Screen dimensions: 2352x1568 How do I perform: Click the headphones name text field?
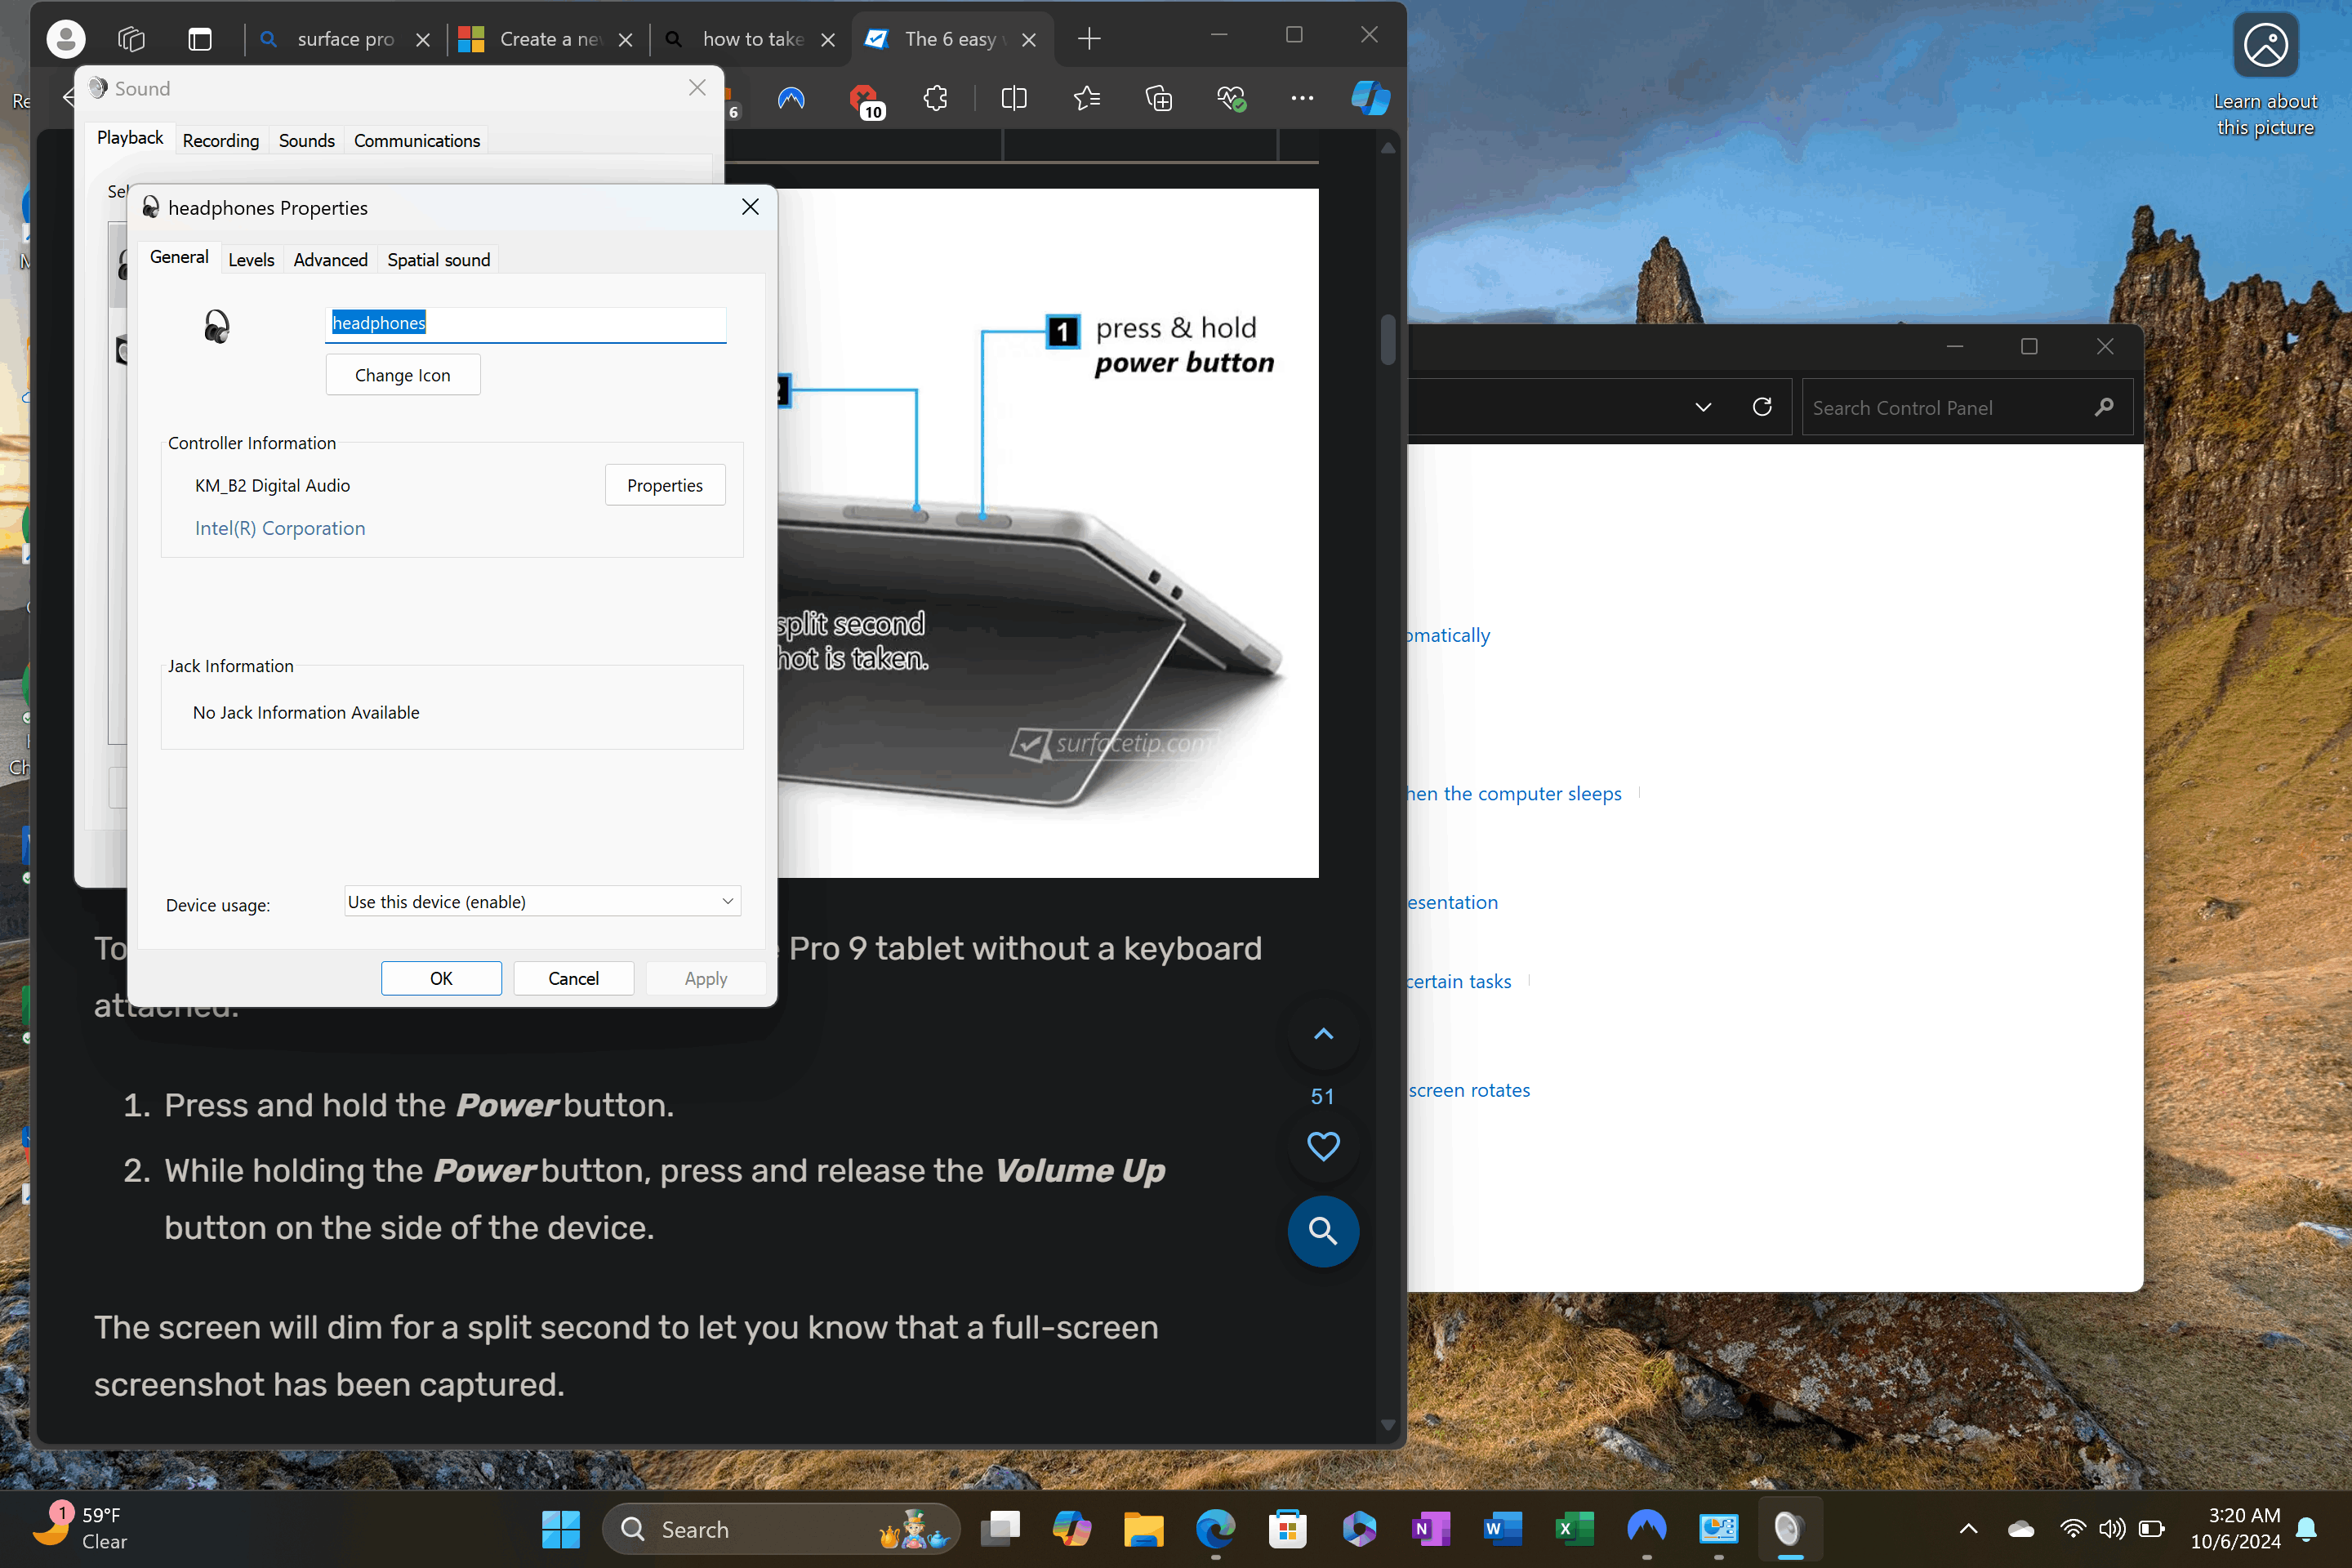525,323
